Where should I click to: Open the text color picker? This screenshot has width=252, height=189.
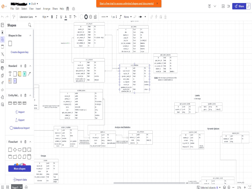click(66, 17)
